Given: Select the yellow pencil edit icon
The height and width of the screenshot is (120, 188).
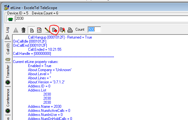Looking at the screenshot, I should pos(47,30).
